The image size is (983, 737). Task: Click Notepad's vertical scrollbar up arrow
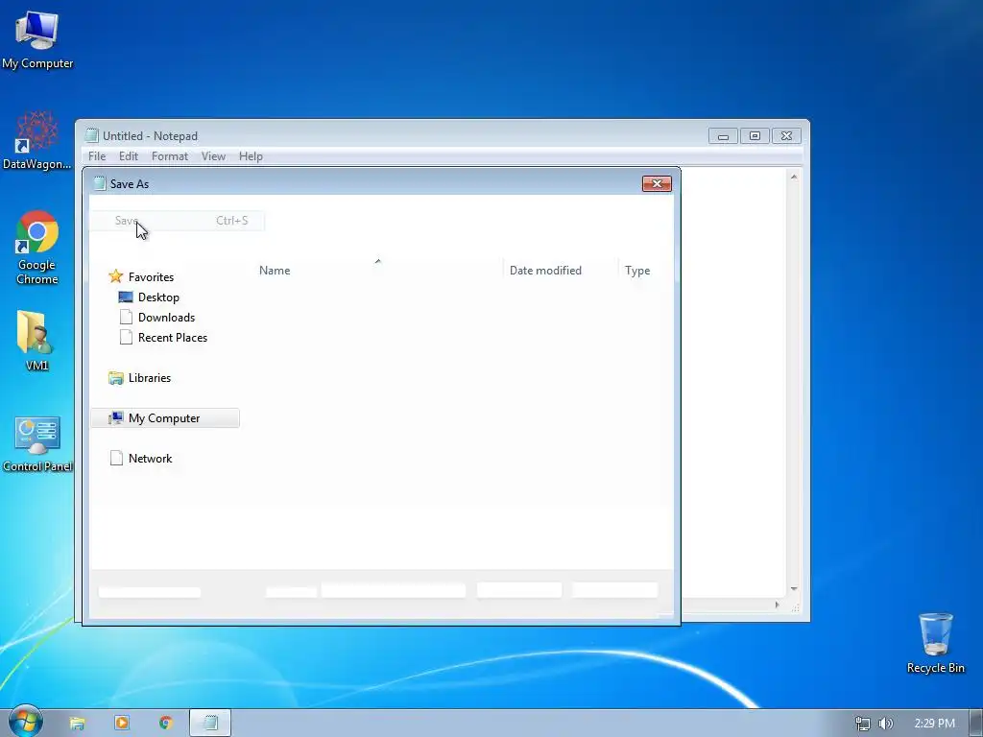click(794, 178)
